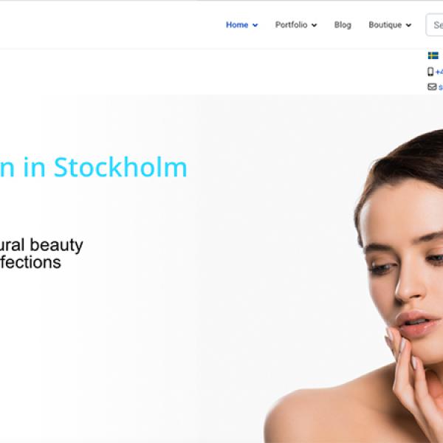Click the mobile phone icon

click(430, 72)
